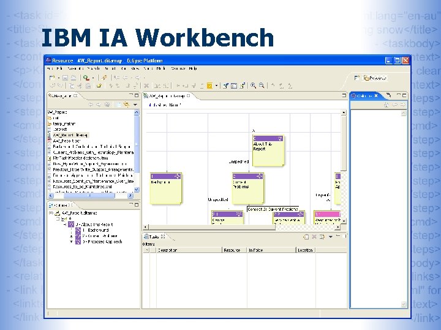Click the filter icon in Tasks toolbar
The height and width of the screenshot is (330, 441).
(x=322, y=237)
